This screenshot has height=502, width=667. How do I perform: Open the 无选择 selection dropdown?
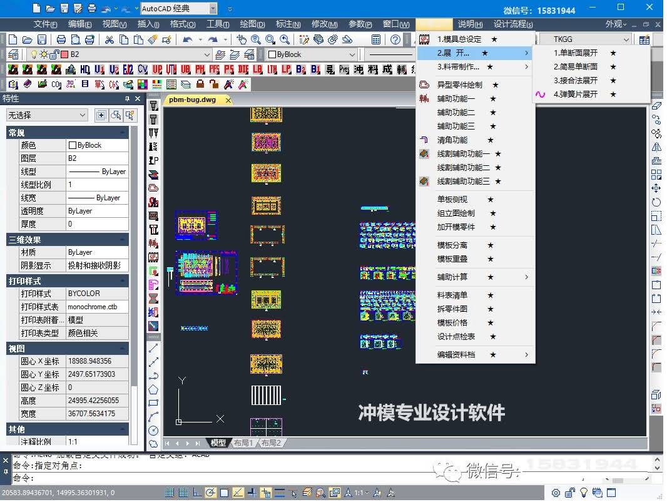(x=82, y=115)
